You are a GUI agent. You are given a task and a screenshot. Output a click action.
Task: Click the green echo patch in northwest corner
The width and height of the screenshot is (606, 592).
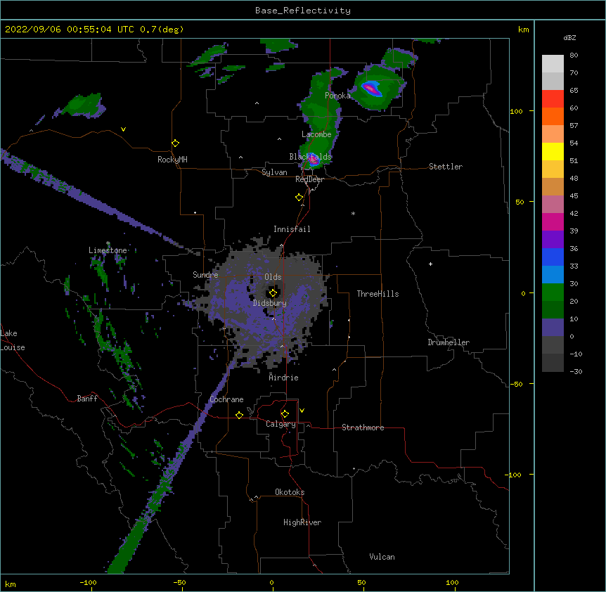click(83, 105)
